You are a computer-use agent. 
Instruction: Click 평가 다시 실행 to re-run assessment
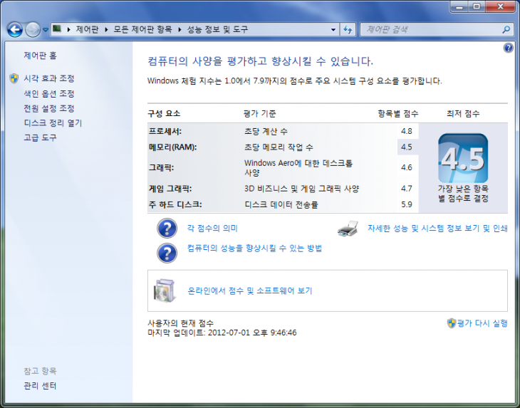pyautogui.click(x=482, y=323)
